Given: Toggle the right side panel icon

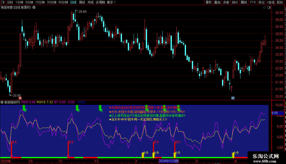Looking at the screenshot, I should 269,8.
